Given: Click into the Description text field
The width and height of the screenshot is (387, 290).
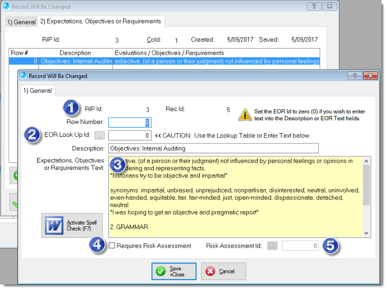Looking at the screenshot, I should pos(213,148).
